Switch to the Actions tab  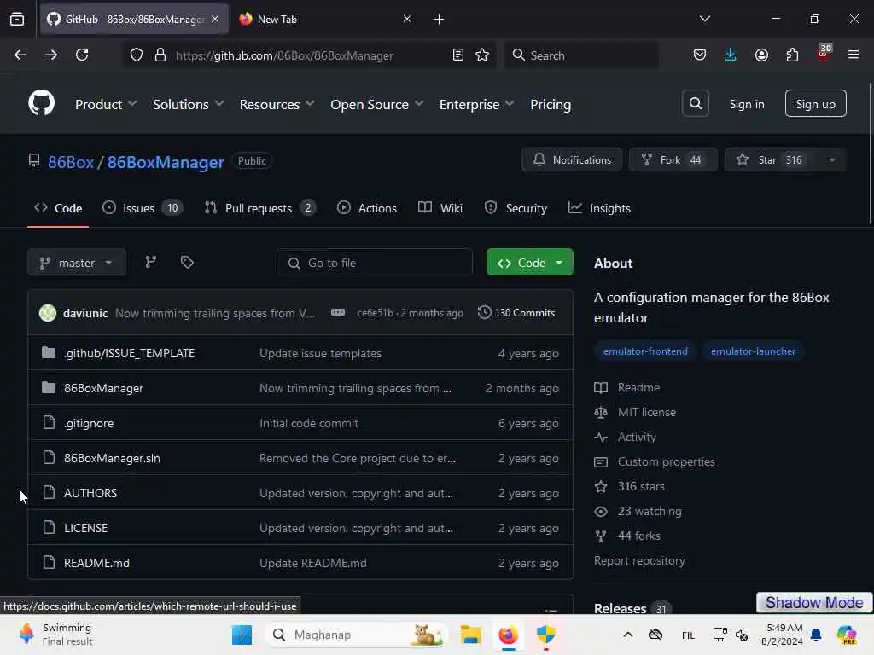[367, 208]
